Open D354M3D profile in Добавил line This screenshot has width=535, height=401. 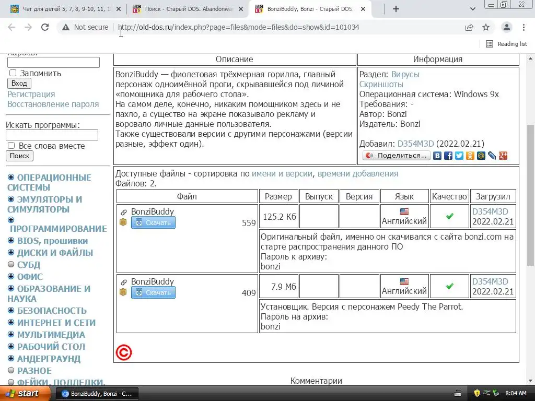tap(415, 144)
